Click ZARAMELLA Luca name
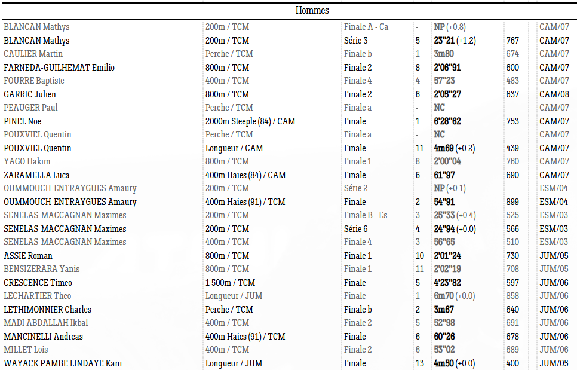The height and width of the screenshot is (370, 577). pyautogui.click(x=36, y=175)
